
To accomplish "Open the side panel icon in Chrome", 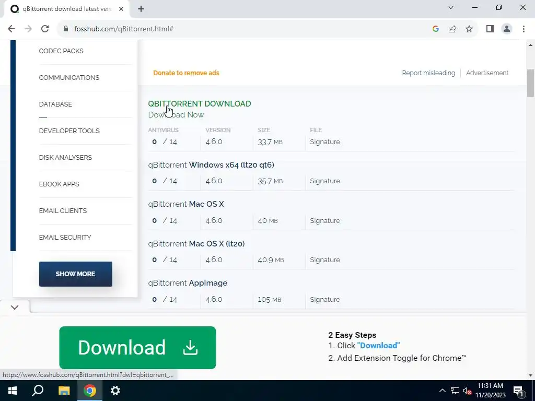I will coord(490,29).
